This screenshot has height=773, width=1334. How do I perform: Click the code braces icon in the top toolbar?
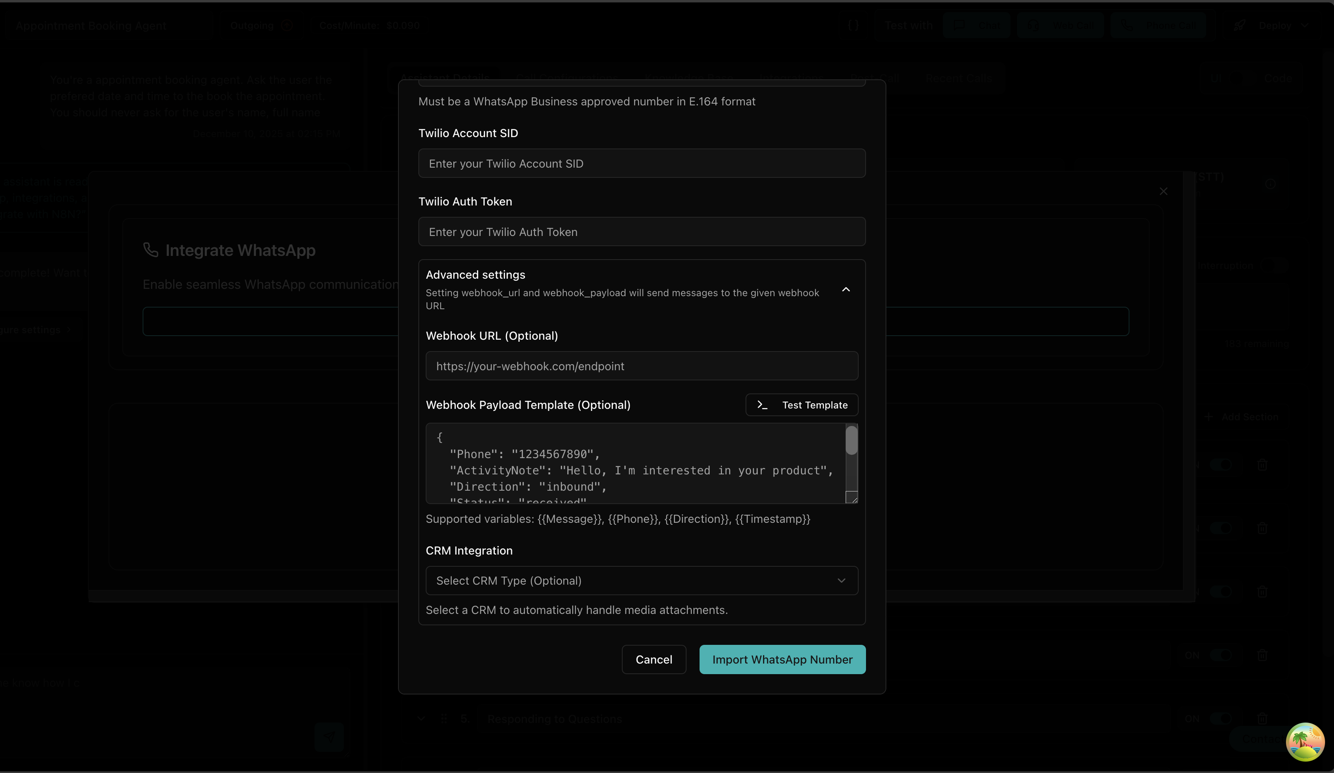[853, 24]
